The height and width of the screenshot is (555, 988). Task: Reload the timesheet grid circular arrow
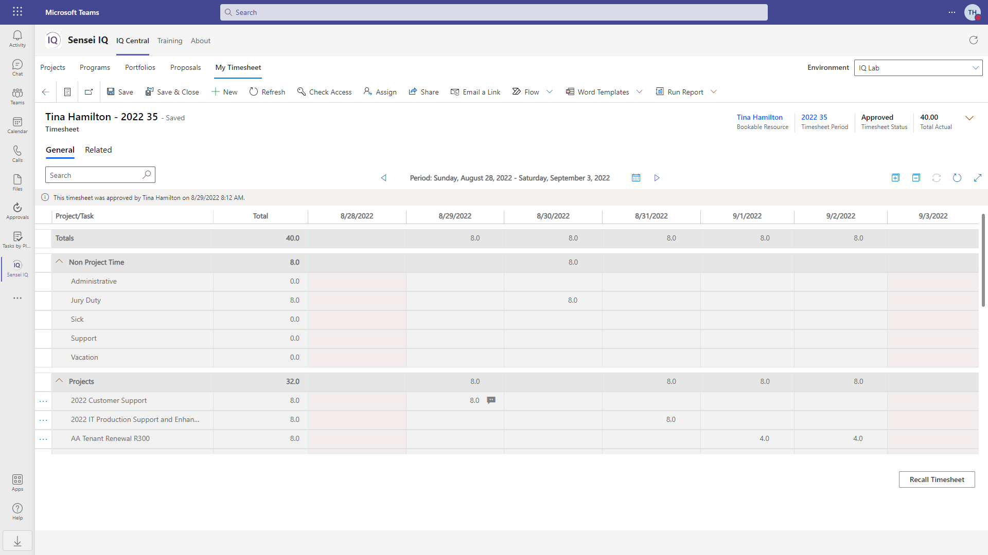(x=957, y=178)
